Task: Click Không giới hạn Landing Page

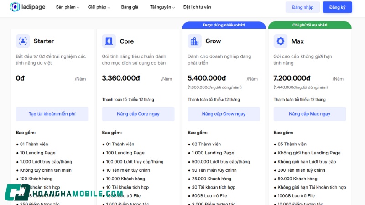Action: click(x=309, y=153)
